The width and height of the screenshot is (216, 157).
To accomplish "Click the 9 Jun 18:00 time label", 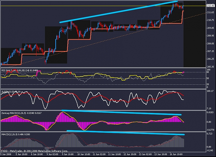I will pyautogui.click(x=68, y=154).
